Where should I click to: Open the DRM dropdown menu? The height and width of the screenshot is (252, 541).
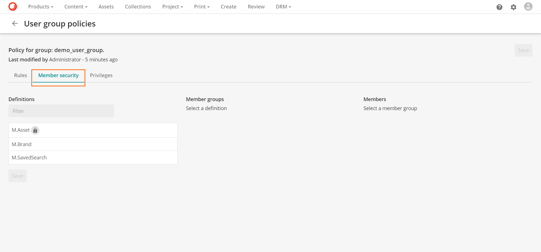pyautogui.click(x=283, y=7)
